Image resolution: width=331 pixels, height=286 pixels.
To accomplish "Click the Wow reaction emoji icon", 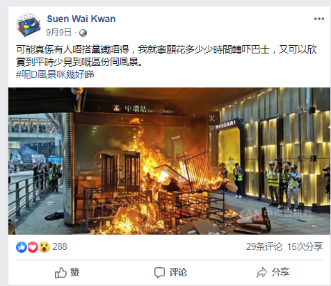I will tap(45, 247).
